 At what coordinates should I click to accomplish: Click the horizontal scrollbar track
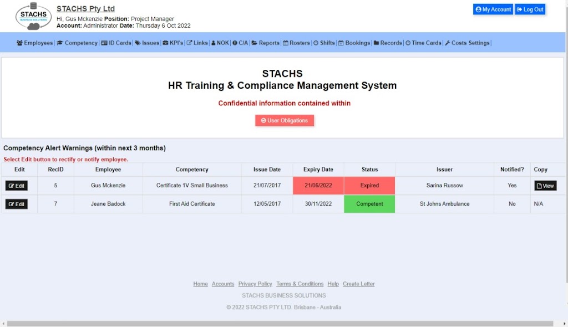pos(280,324)
